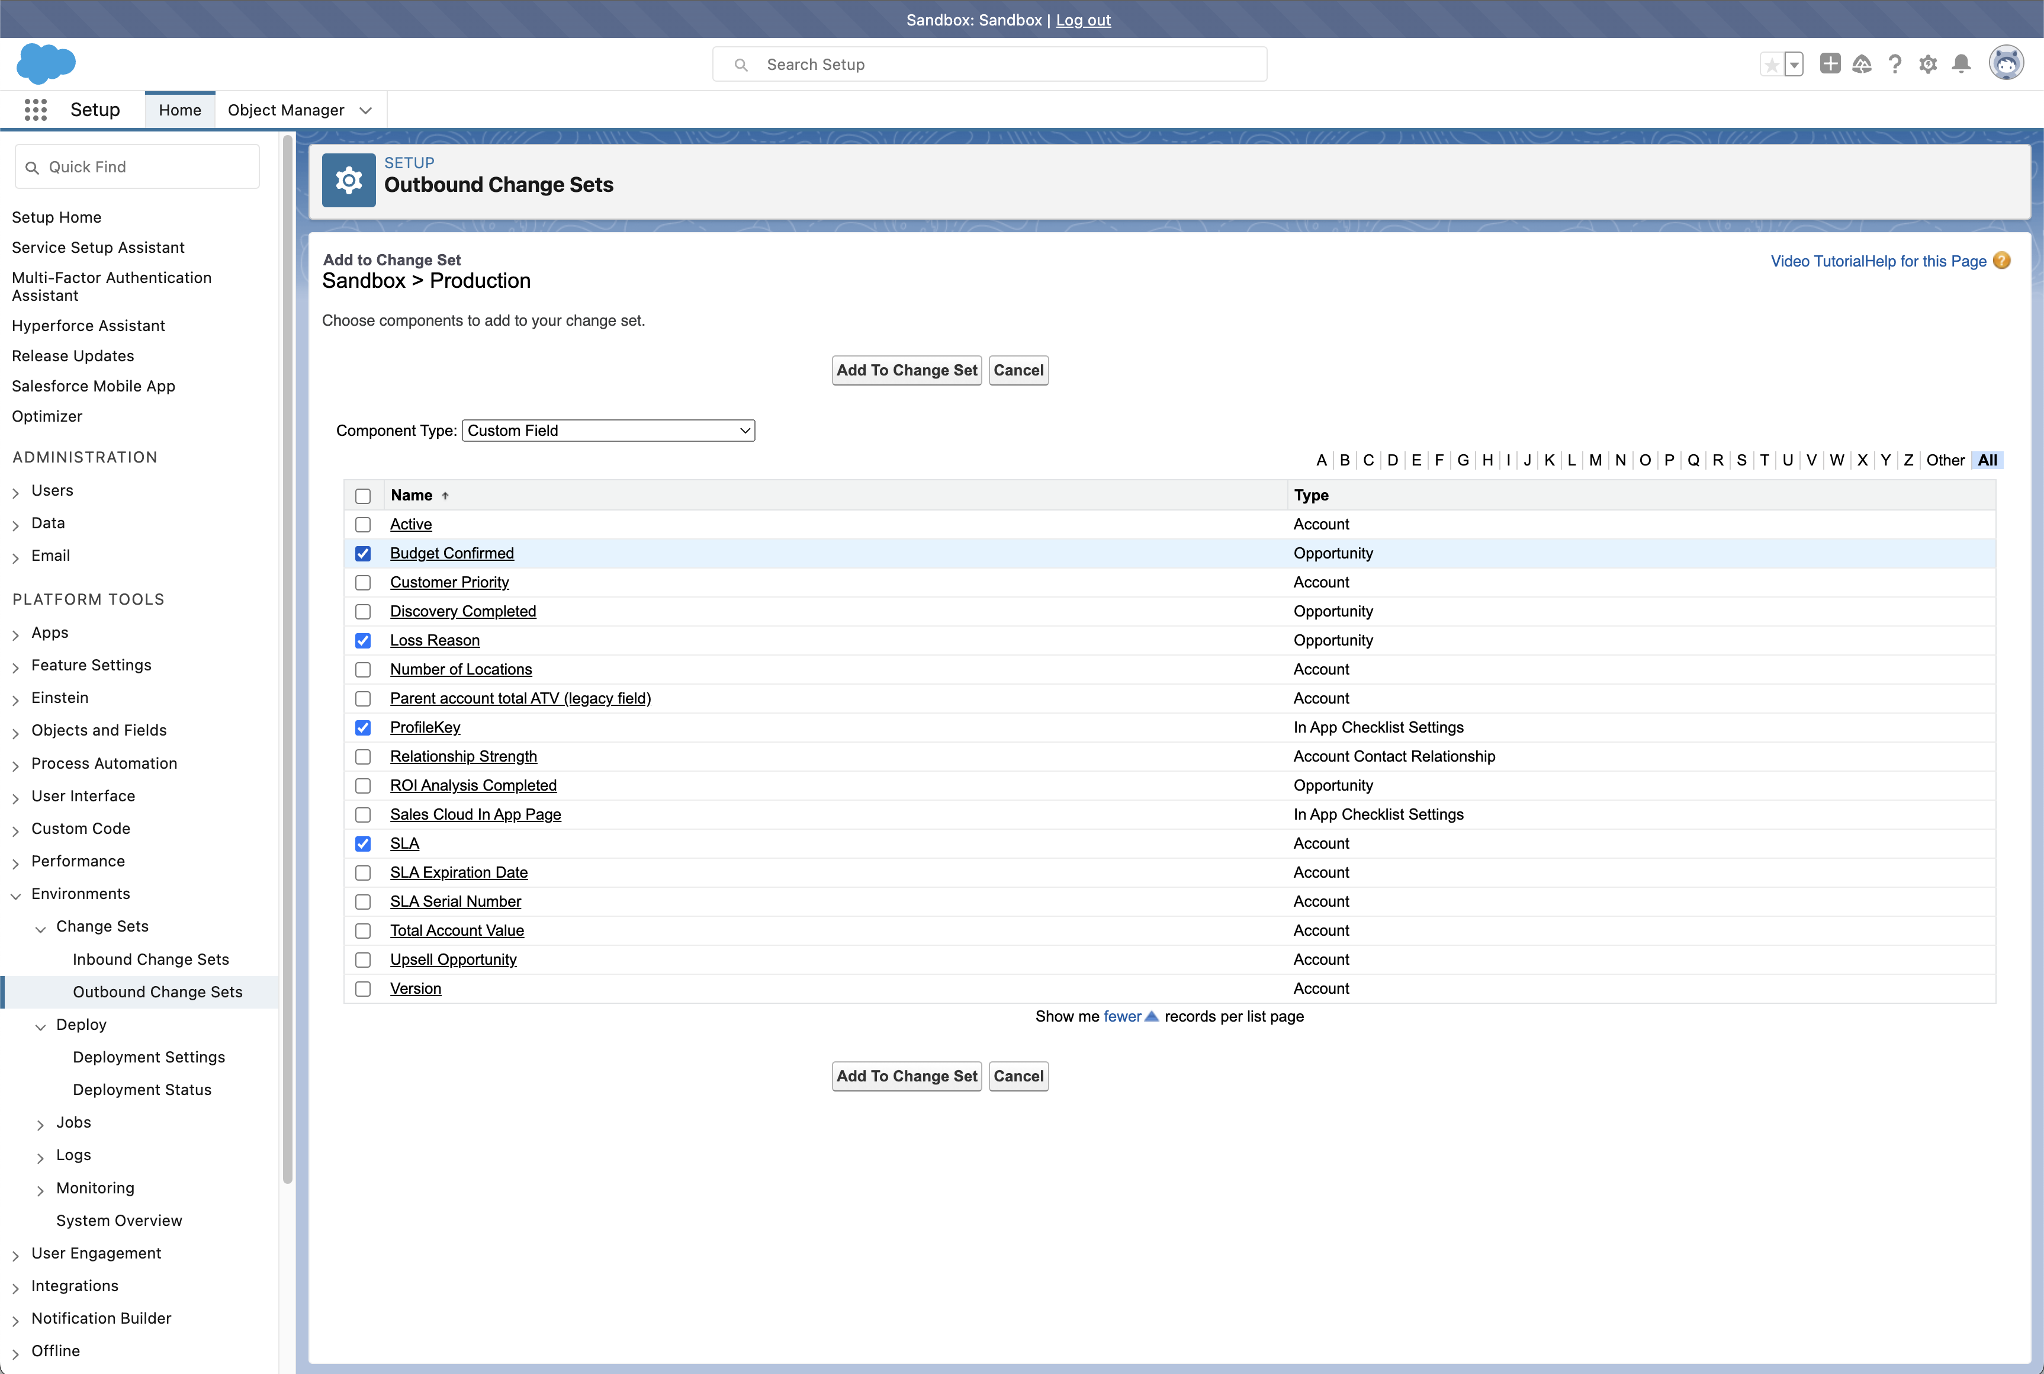Click the top Add To Change Set button
This screenshot has height=1374, width=2044.
pos(906,371)
